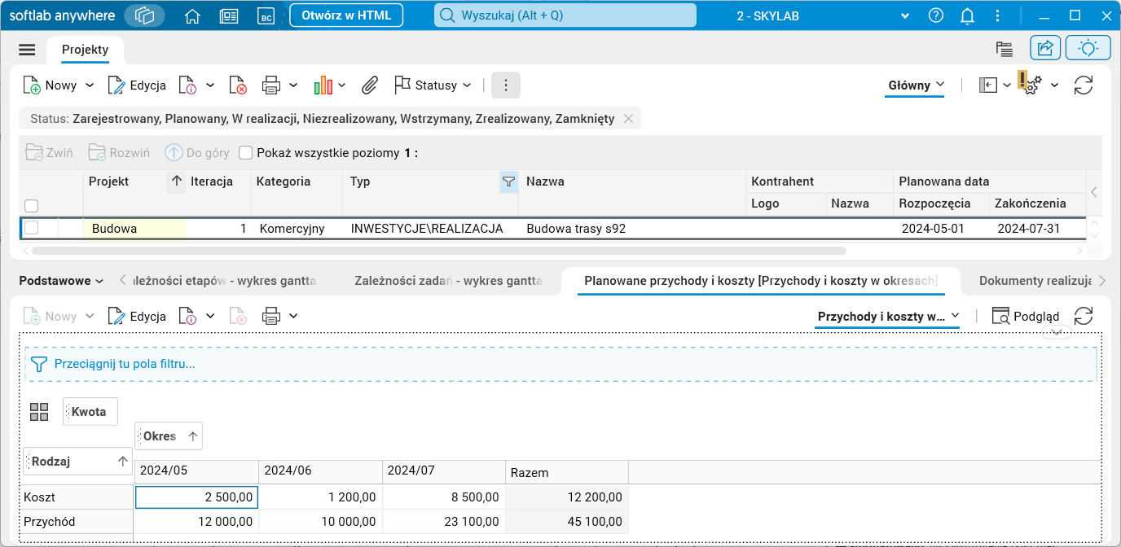
Task: Click the refresh icon in top toolbar
Action: pos(1083,85)
